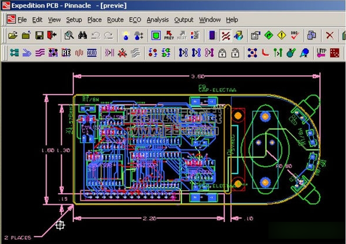Click the red door exit icon
Viewport: 346px width, 244px height.
[x=52, y=36]
